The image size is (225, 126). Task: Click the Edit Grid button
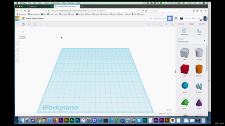(169, 110)
